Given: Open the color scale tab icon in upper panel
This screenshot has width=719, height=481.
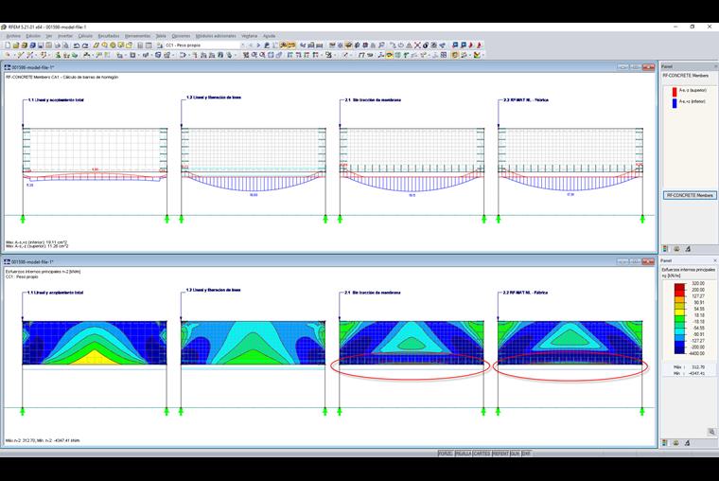Looking at the screenshot, I should tap(665, 249).
